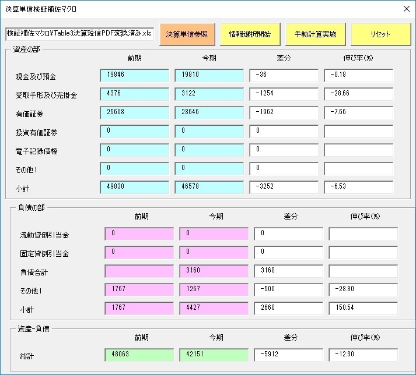Click 有価証券 伸び率 field -7.66
The height and width of the screenshot is (375, 416).
[x=358, y=113]
